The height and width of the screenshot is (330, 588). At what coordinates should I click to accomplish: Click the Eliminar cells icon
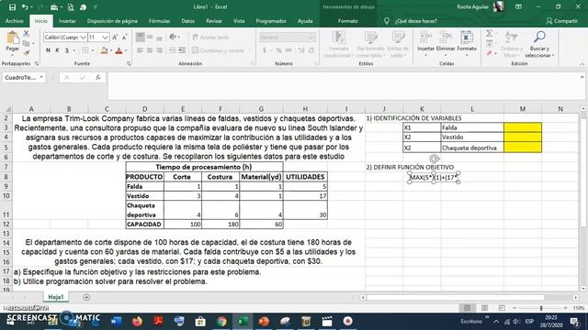(446, 43)
